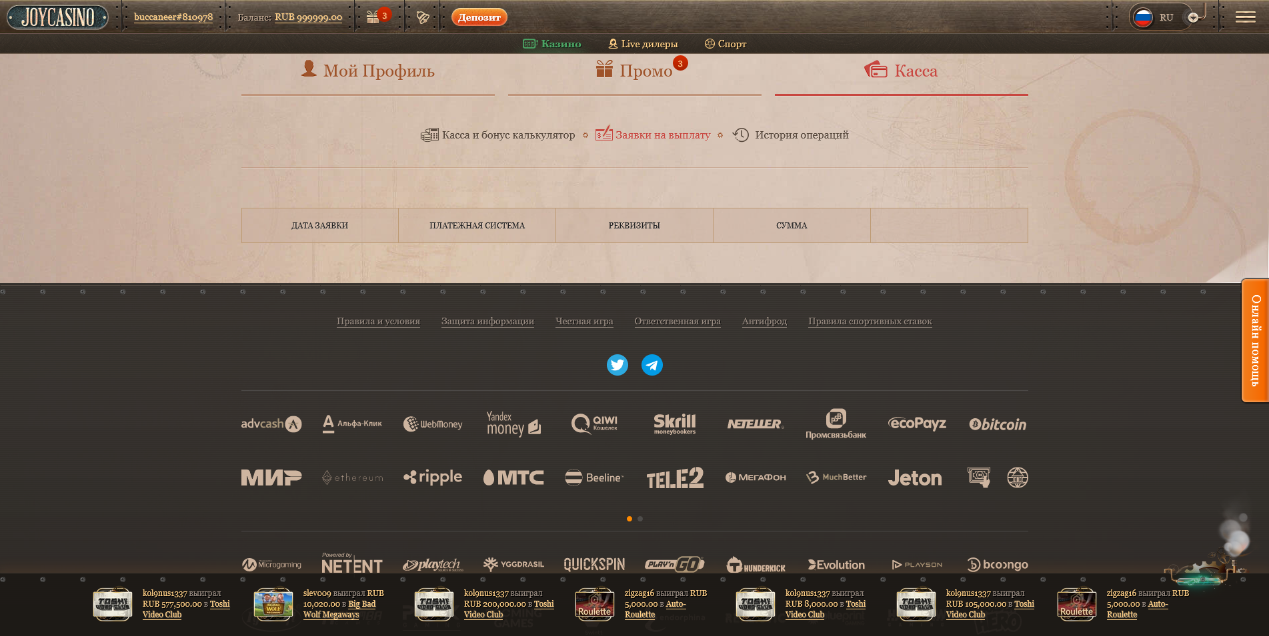Open the Онлайн помощь side panel

point(1254,340)
